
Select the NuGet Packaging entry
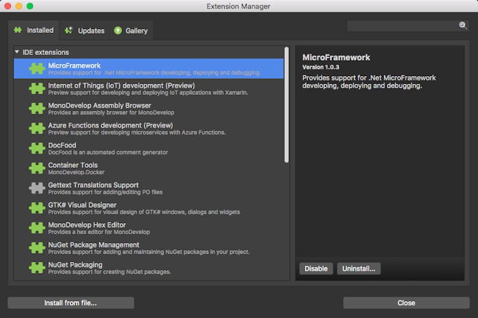149,268
